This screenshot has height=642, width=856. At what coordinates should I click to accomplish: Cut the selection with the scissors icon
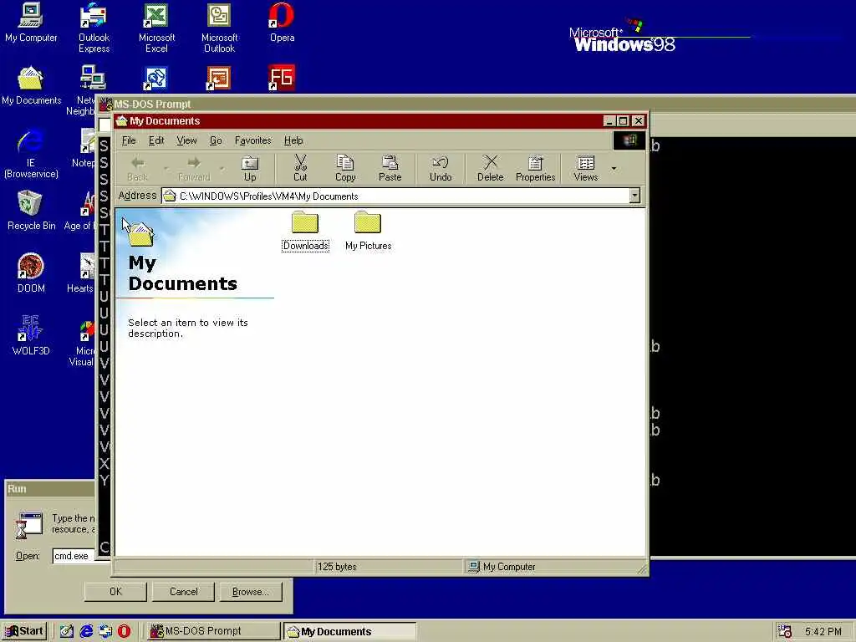click(300, 168)
